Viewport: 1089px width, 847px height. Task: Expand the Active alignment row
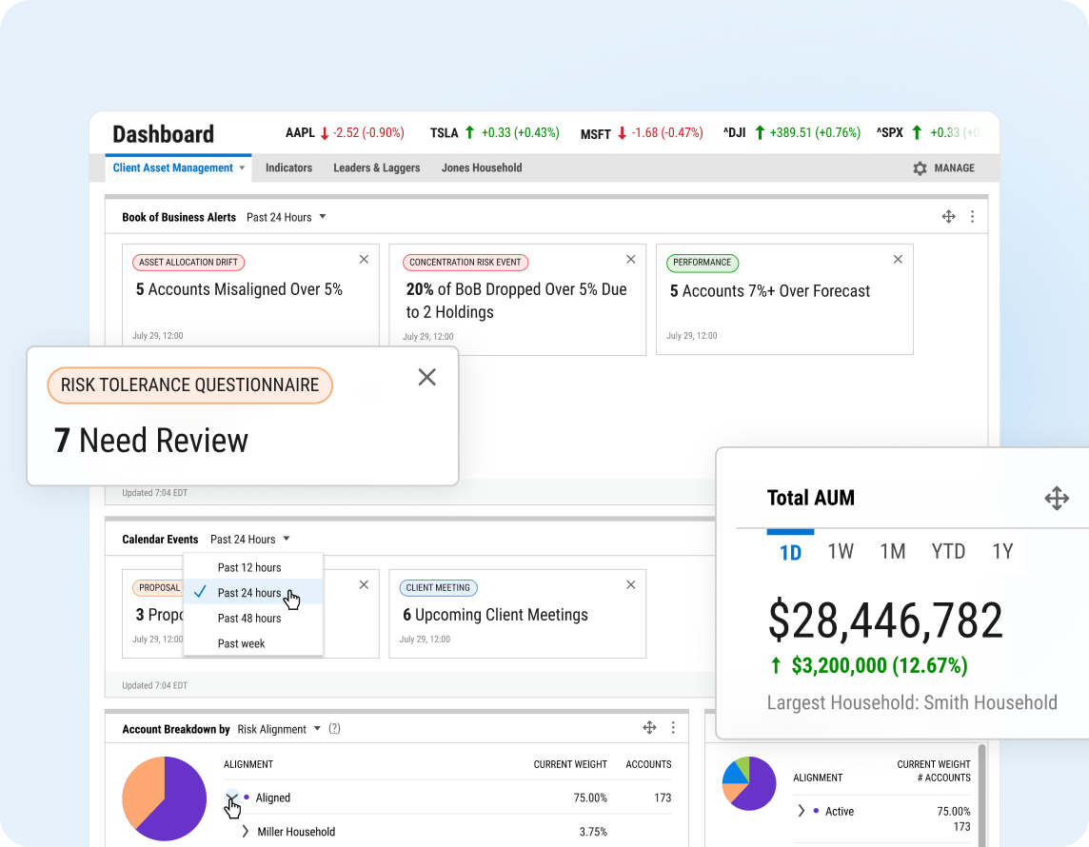click(x=801, y=811)
